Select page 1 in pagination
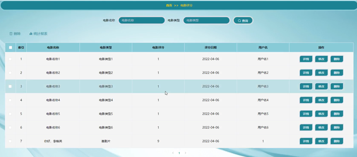This screenshot has height=157, width=357. pyautogui.click(x=179, y=153)
